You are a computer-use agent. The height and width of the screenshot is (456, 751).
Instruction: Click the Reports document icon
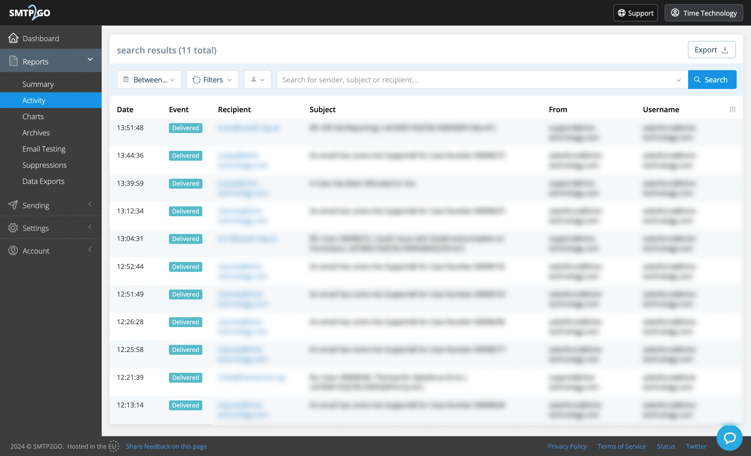(x=13, y=61)
